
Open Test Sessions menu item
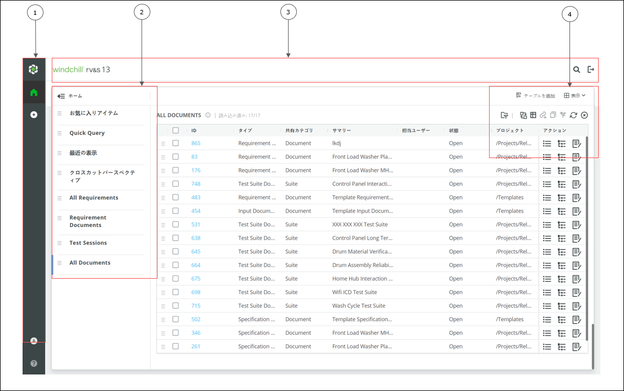click(88, 243)
